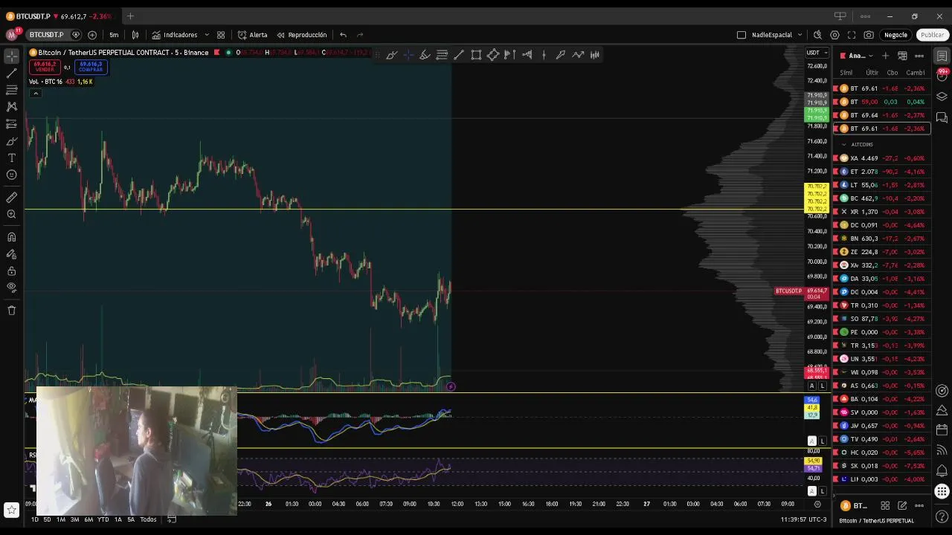
Task: Click the COMPRAR buy price button
Action: pos(91,67)
